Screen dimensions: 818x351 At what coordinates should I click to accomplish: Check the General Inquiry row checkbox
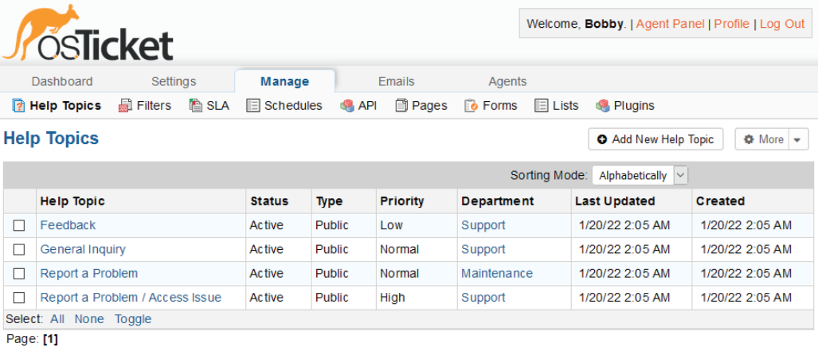point(19,249)
